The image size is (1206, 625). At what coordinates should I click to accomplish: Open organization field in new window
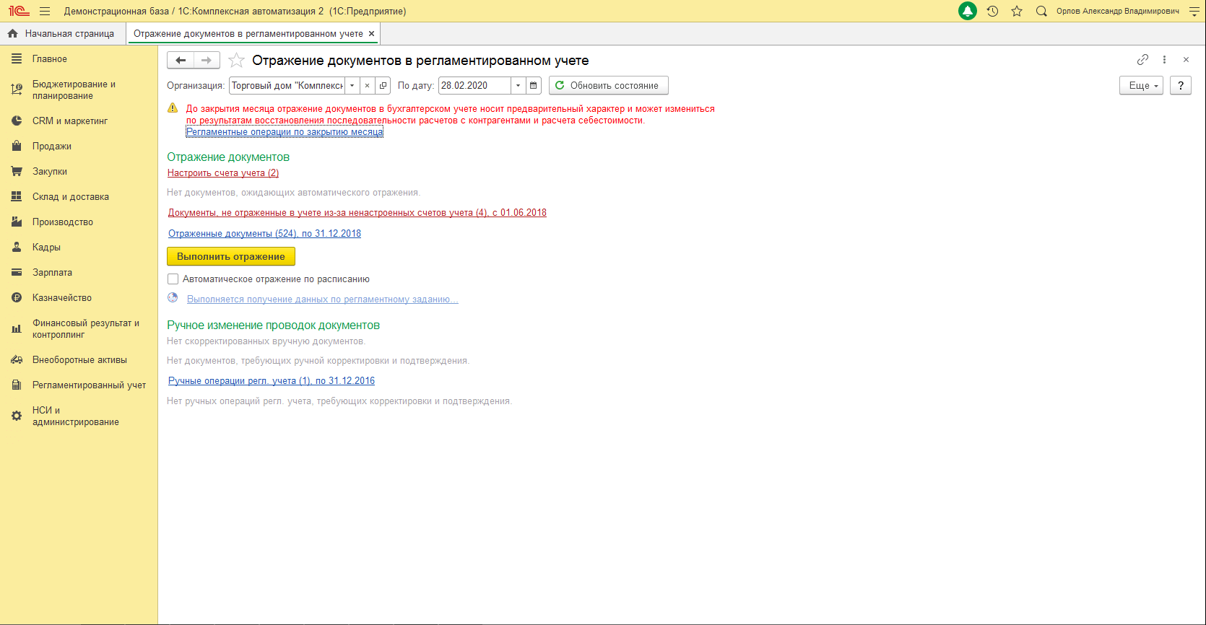coord(383,85)
